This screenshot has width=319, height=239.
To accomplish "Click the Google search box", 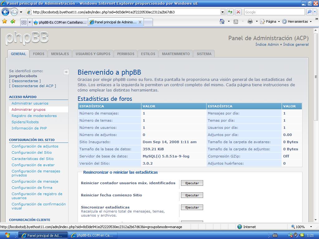I will [x=274, y=12].
